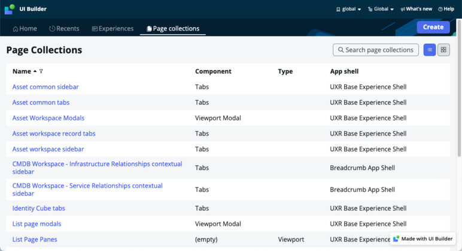Click Breadcrumb App Shell in Service Relationships row
The width and height of the screenshot is (462, 251).
click(363, 190)
